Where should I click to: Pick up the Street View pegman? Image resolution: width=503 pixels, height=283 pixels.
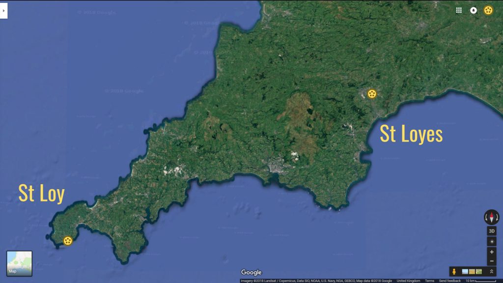454,271
